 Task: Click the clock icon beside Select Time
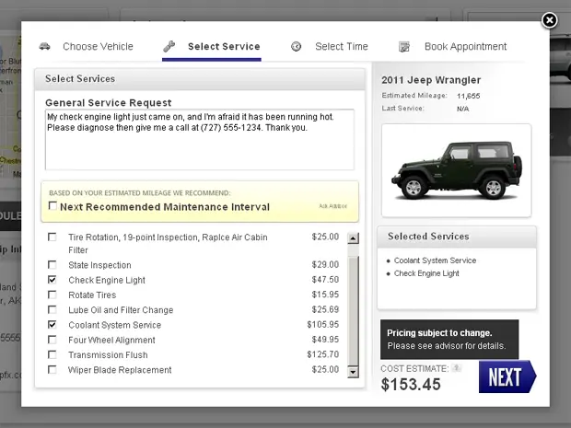pos(296,46)
